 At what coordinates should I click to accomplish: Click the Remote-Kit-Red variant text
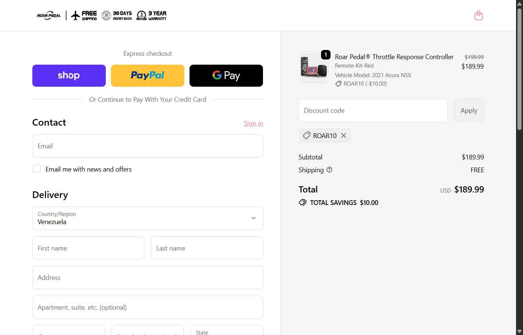(x=354, y=66)
